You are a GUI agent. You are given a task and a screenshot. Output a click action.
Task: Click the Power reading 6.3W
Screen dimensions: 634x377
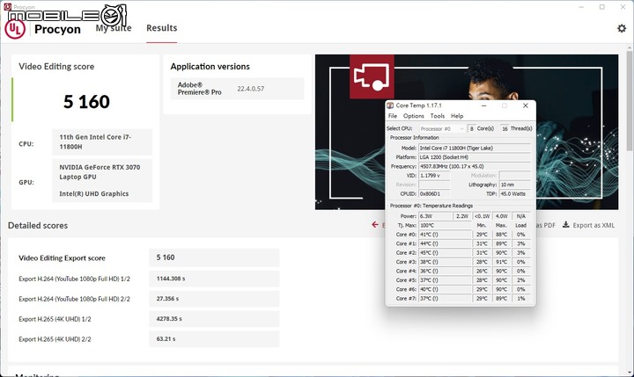[x=435, y=216]
